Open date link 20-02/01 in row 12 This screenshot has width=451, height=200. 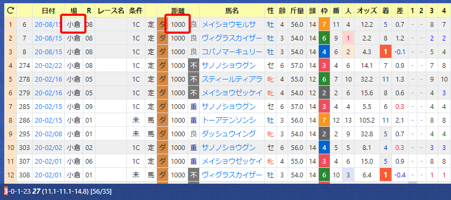[48, 175]
